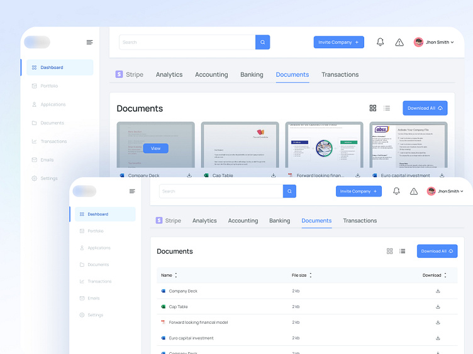Open Banking tab in front window
This screenshot has height=354, width=473.
(280, 221)
